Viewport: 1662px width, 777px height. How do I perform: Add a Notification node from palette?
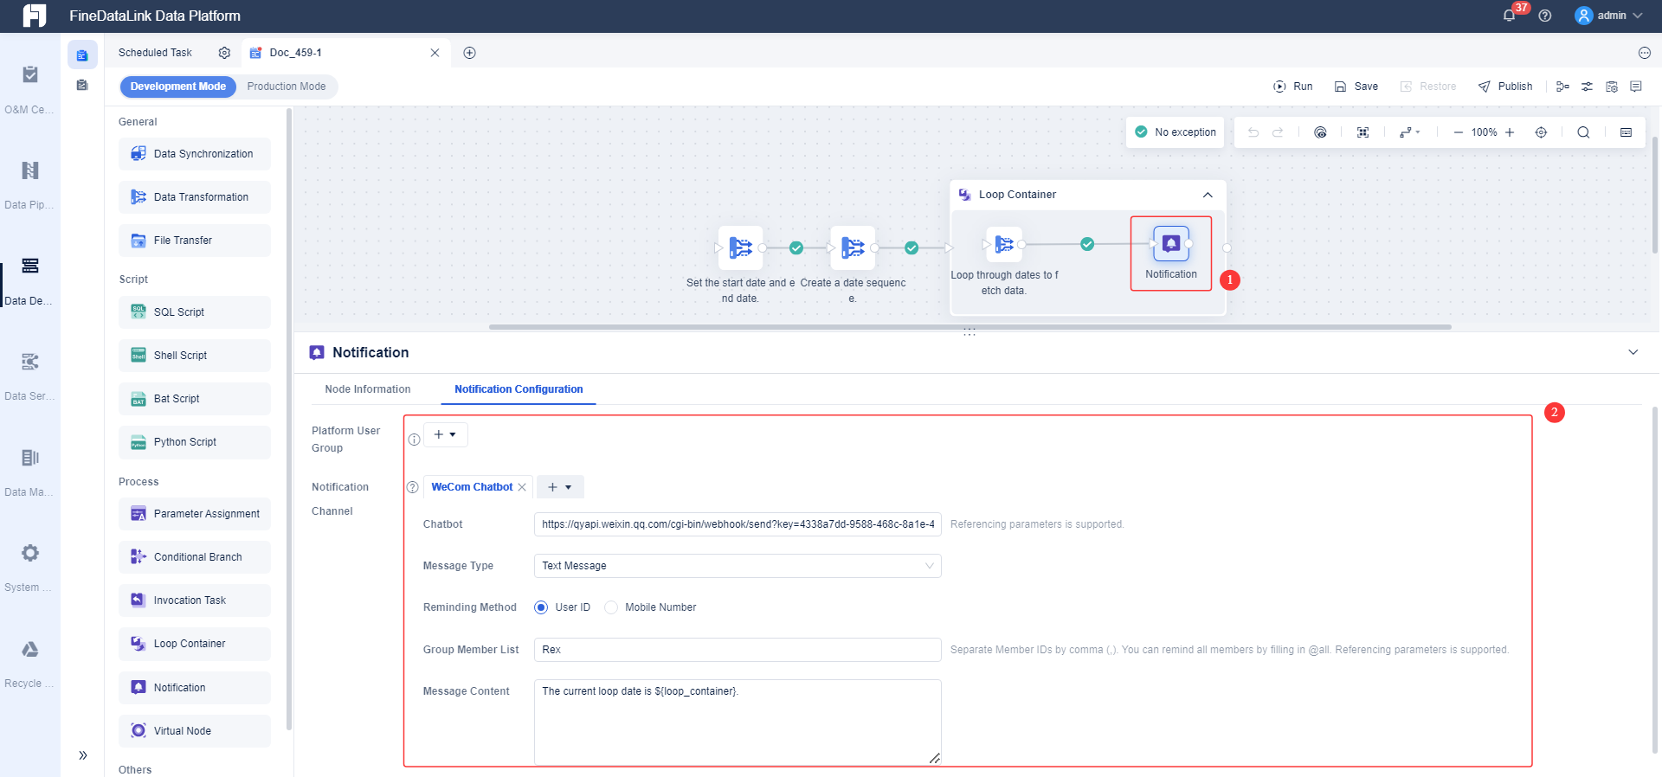[195, 688]
